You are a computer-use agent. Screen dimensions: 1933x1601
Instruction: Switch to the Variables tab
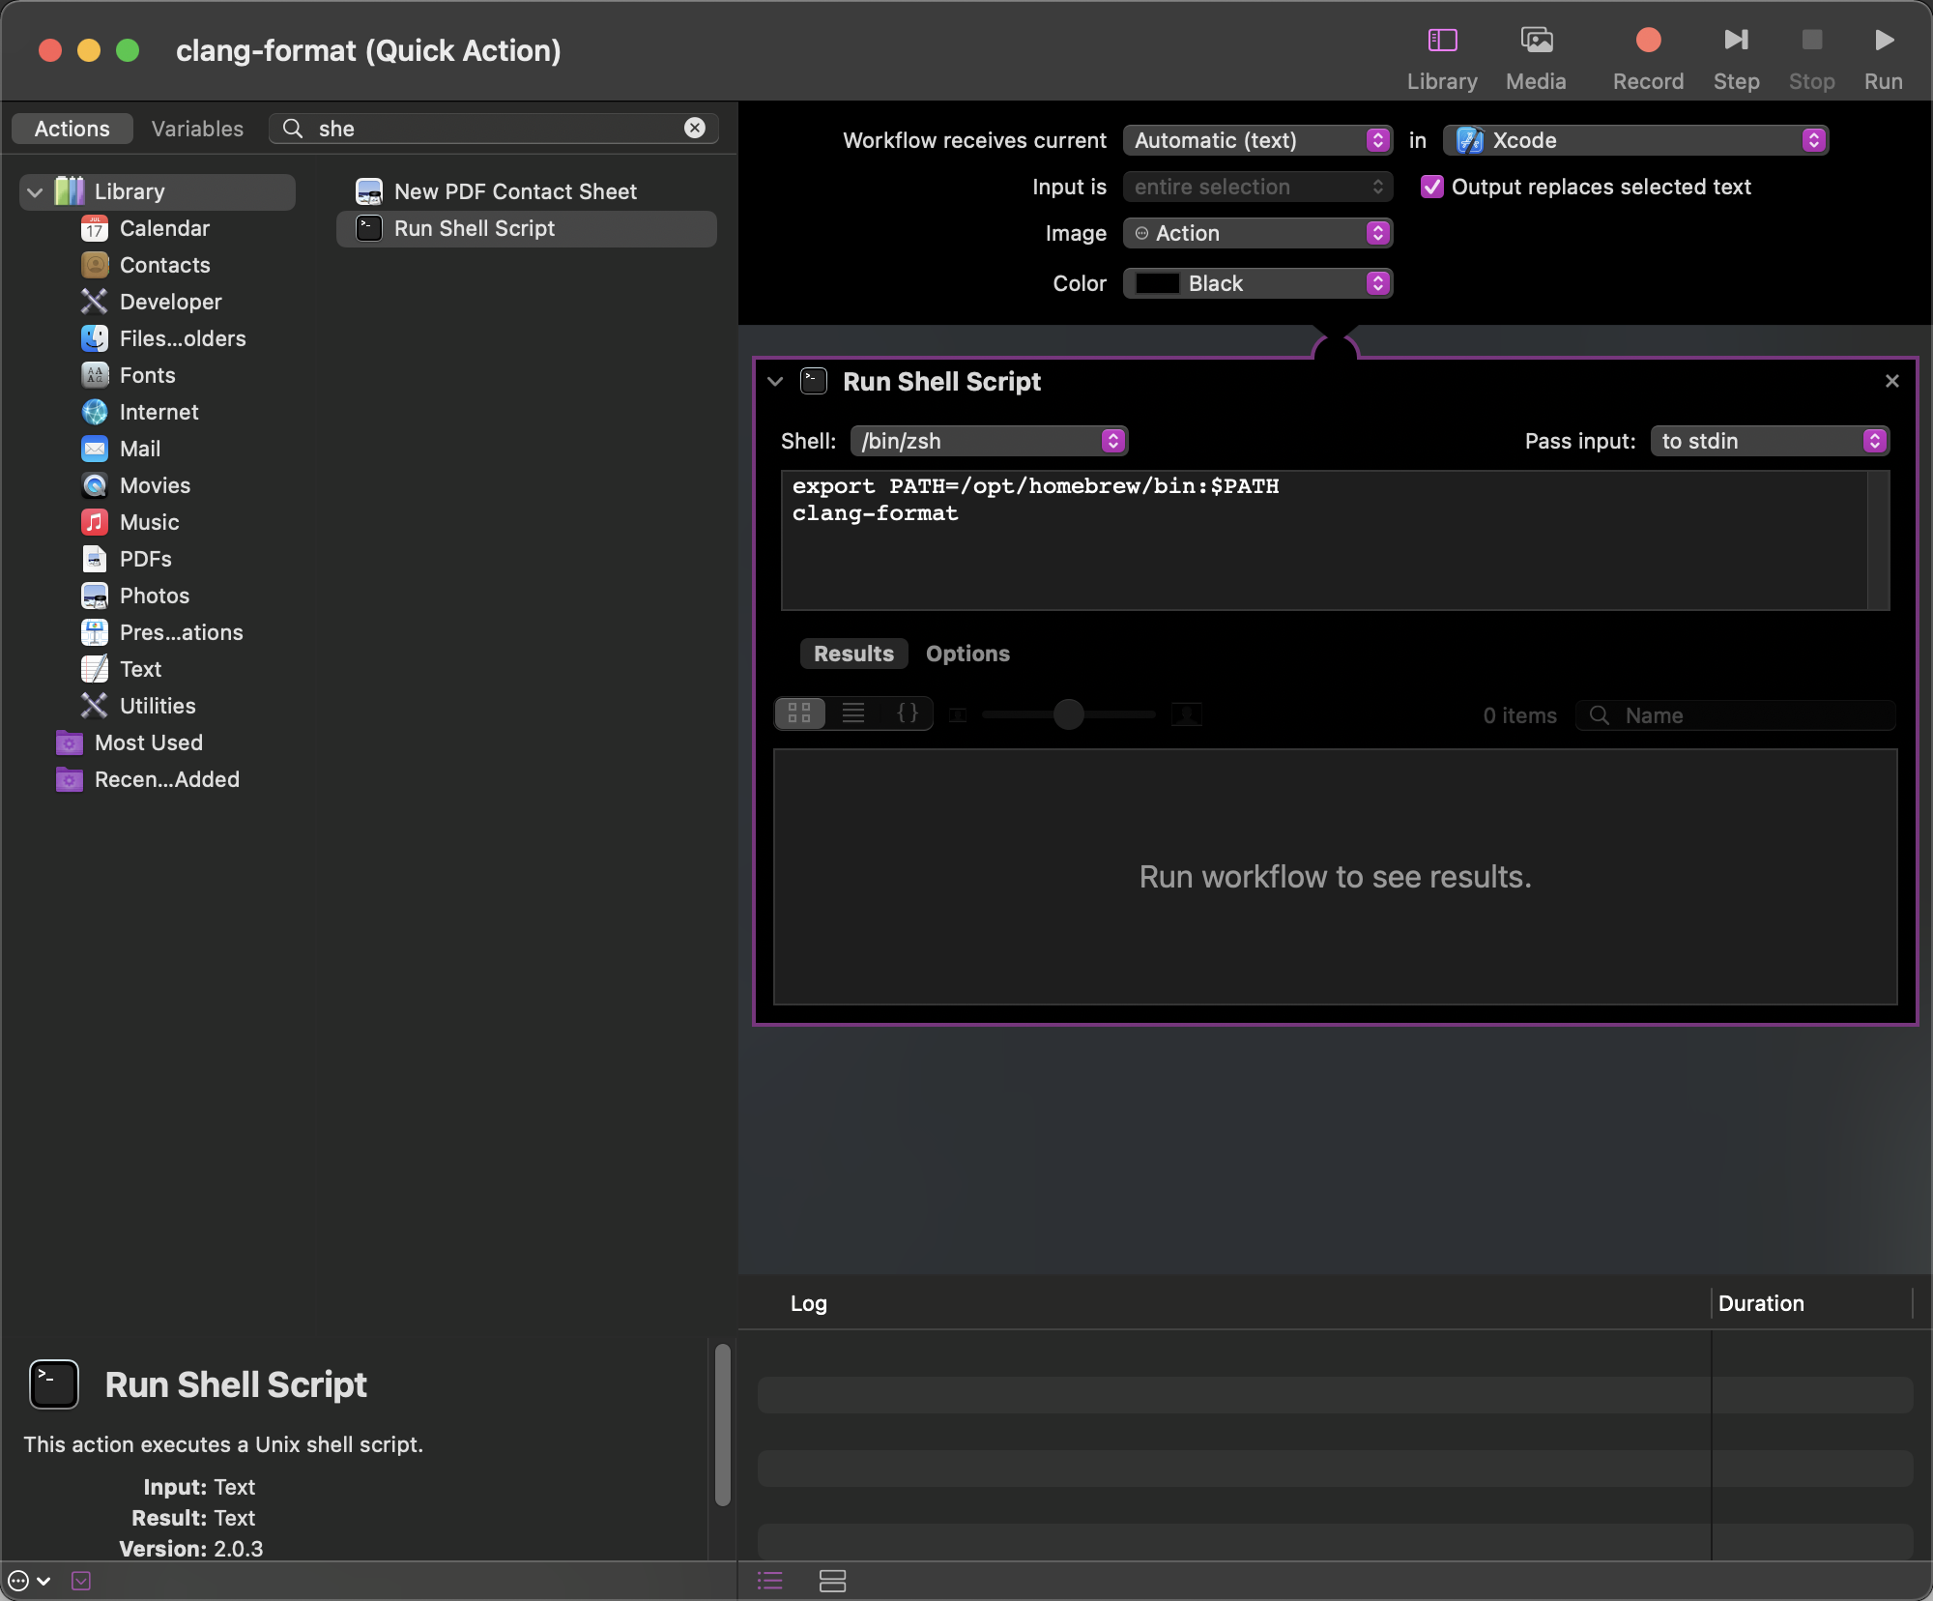(197, 130)
